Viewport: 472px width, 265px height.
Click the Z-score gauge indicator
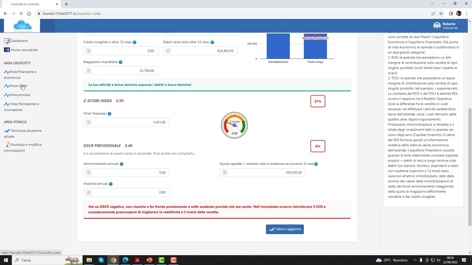pos(234,125)
